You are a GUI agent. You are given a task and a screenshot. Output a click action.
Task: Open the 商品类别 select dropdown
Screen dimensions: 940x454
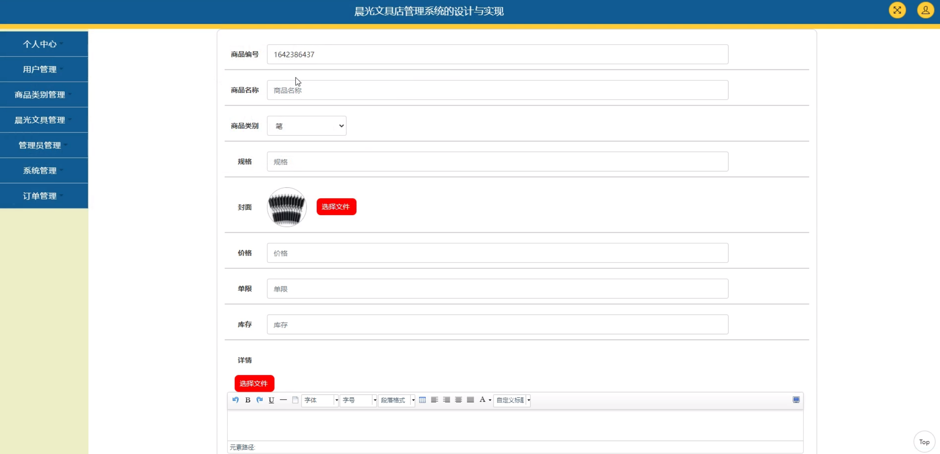(306, 126)
